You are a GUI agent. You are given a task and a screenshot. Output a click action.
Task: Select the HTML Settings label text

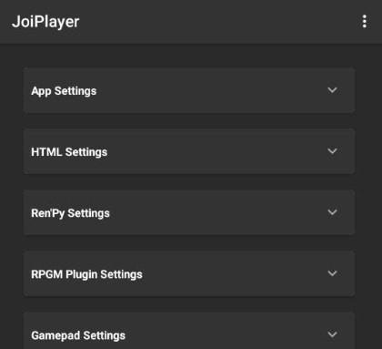tap(69, 152)
